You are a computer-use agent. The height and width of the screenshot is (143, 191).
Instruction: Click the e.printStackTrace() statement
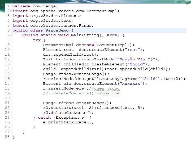[x=68, y=122]
